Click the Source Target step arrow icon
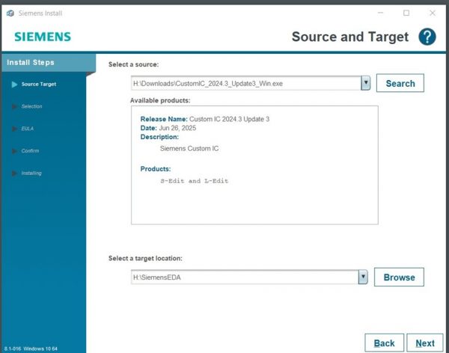The width and height of the screenshot is (449, 353). pyautogui.click(x=14, y=85)
